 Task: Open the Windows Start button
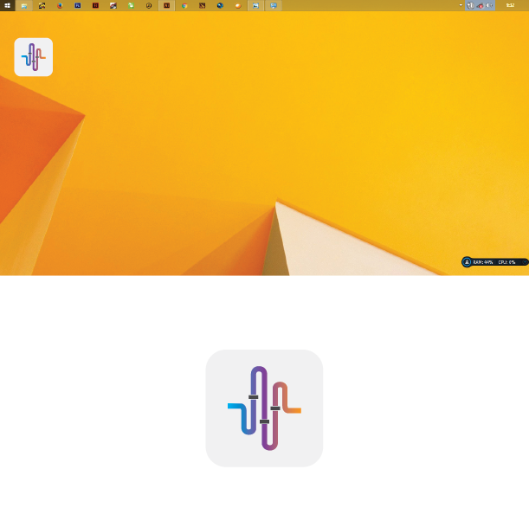6,5
